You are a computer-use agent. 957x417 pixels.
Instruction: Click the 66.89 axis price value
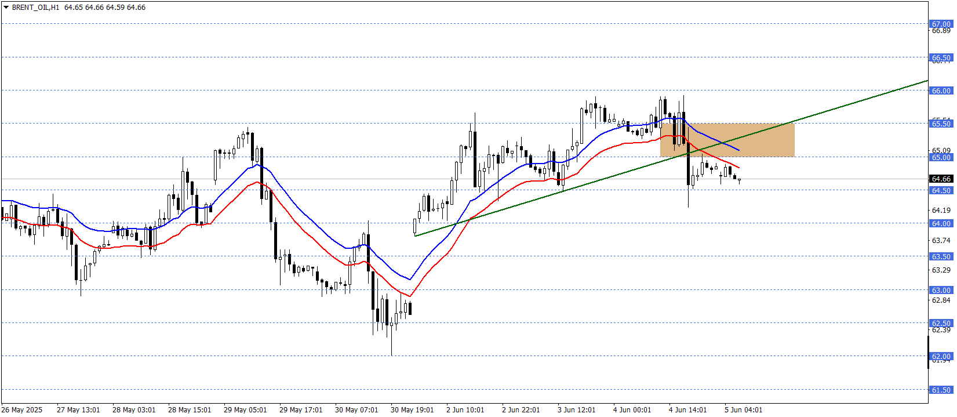(x=941, y=31)
